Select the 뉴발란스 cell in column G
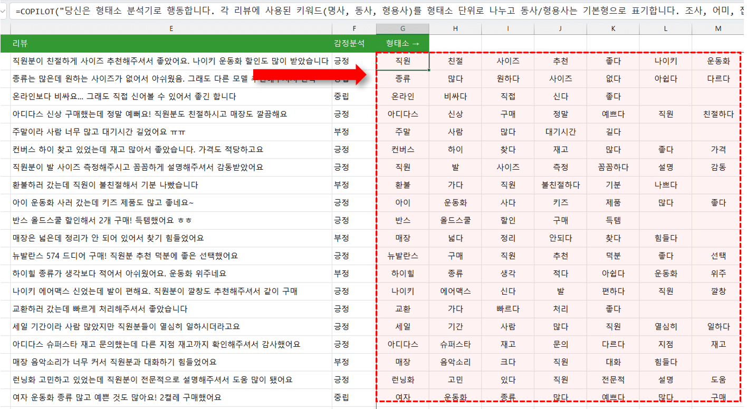 point(403,256)
